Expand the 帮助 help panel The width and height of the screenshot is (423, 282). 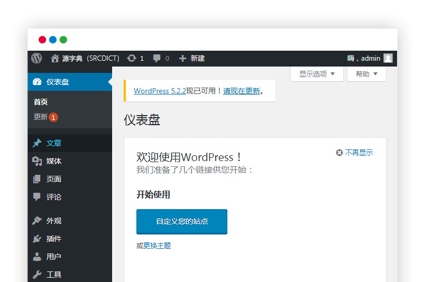(366, 74)
